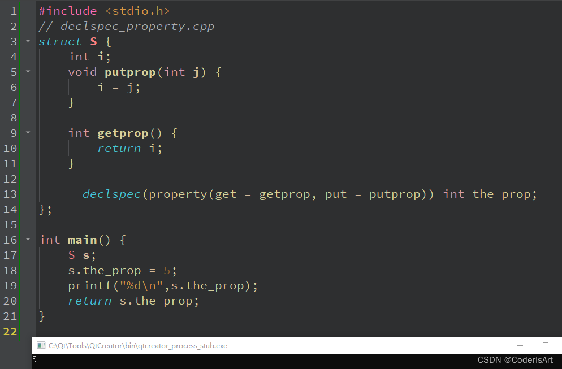Click the declspec_property.cpp comment on line 2

124,26
